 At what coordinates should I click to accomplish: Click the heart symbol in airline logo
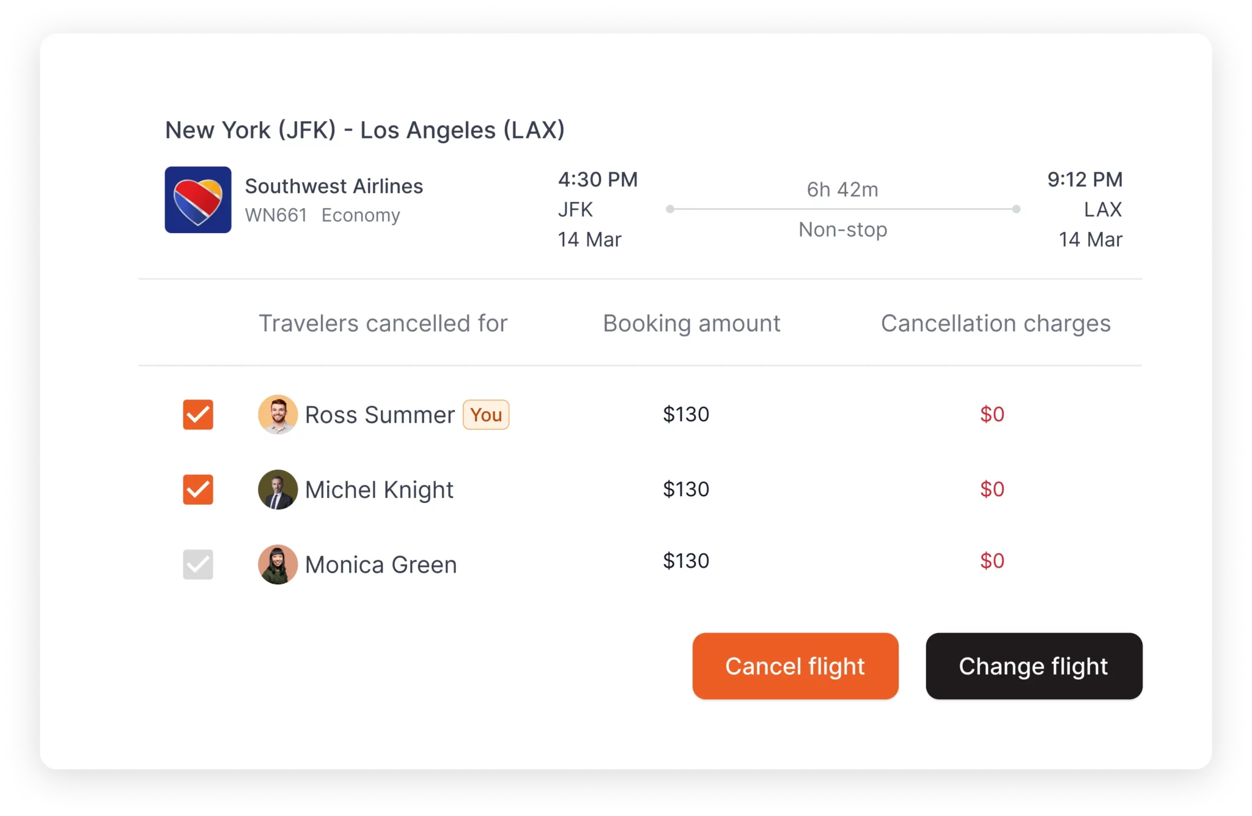(x=197, y=199)
